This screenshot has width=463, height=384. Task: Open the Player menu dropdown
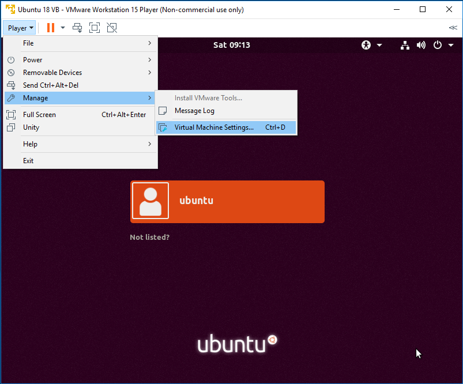click(20, 28)
